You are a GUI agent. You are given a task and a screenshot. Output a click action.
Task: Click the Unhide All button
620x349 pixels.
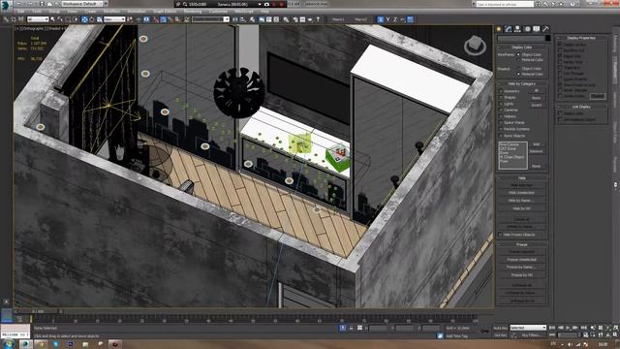pos(521,219)
